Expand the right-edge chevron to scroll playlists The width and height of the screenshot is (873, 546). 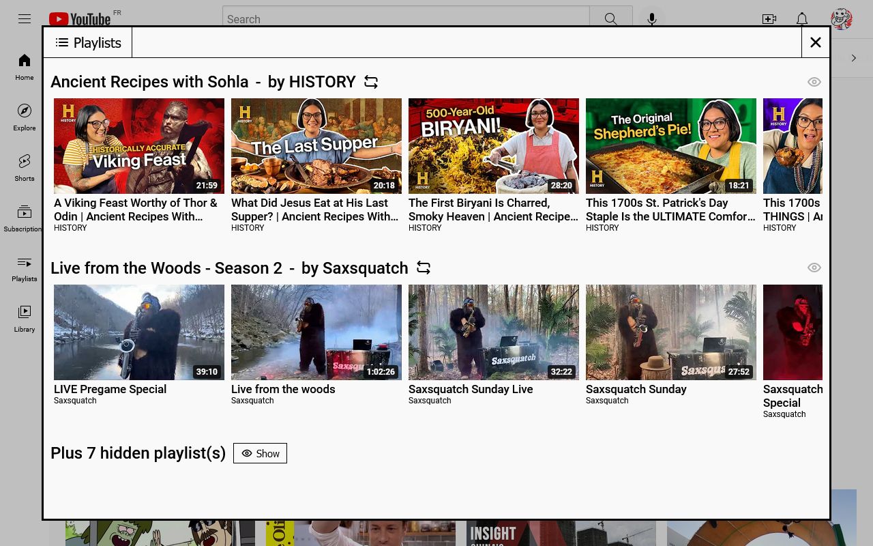point(853,57)
